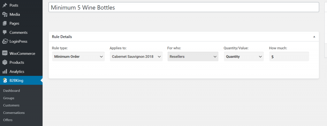Click the rule title text field
This screenshot has width=327, height=126.
click(x=184, y=7)
